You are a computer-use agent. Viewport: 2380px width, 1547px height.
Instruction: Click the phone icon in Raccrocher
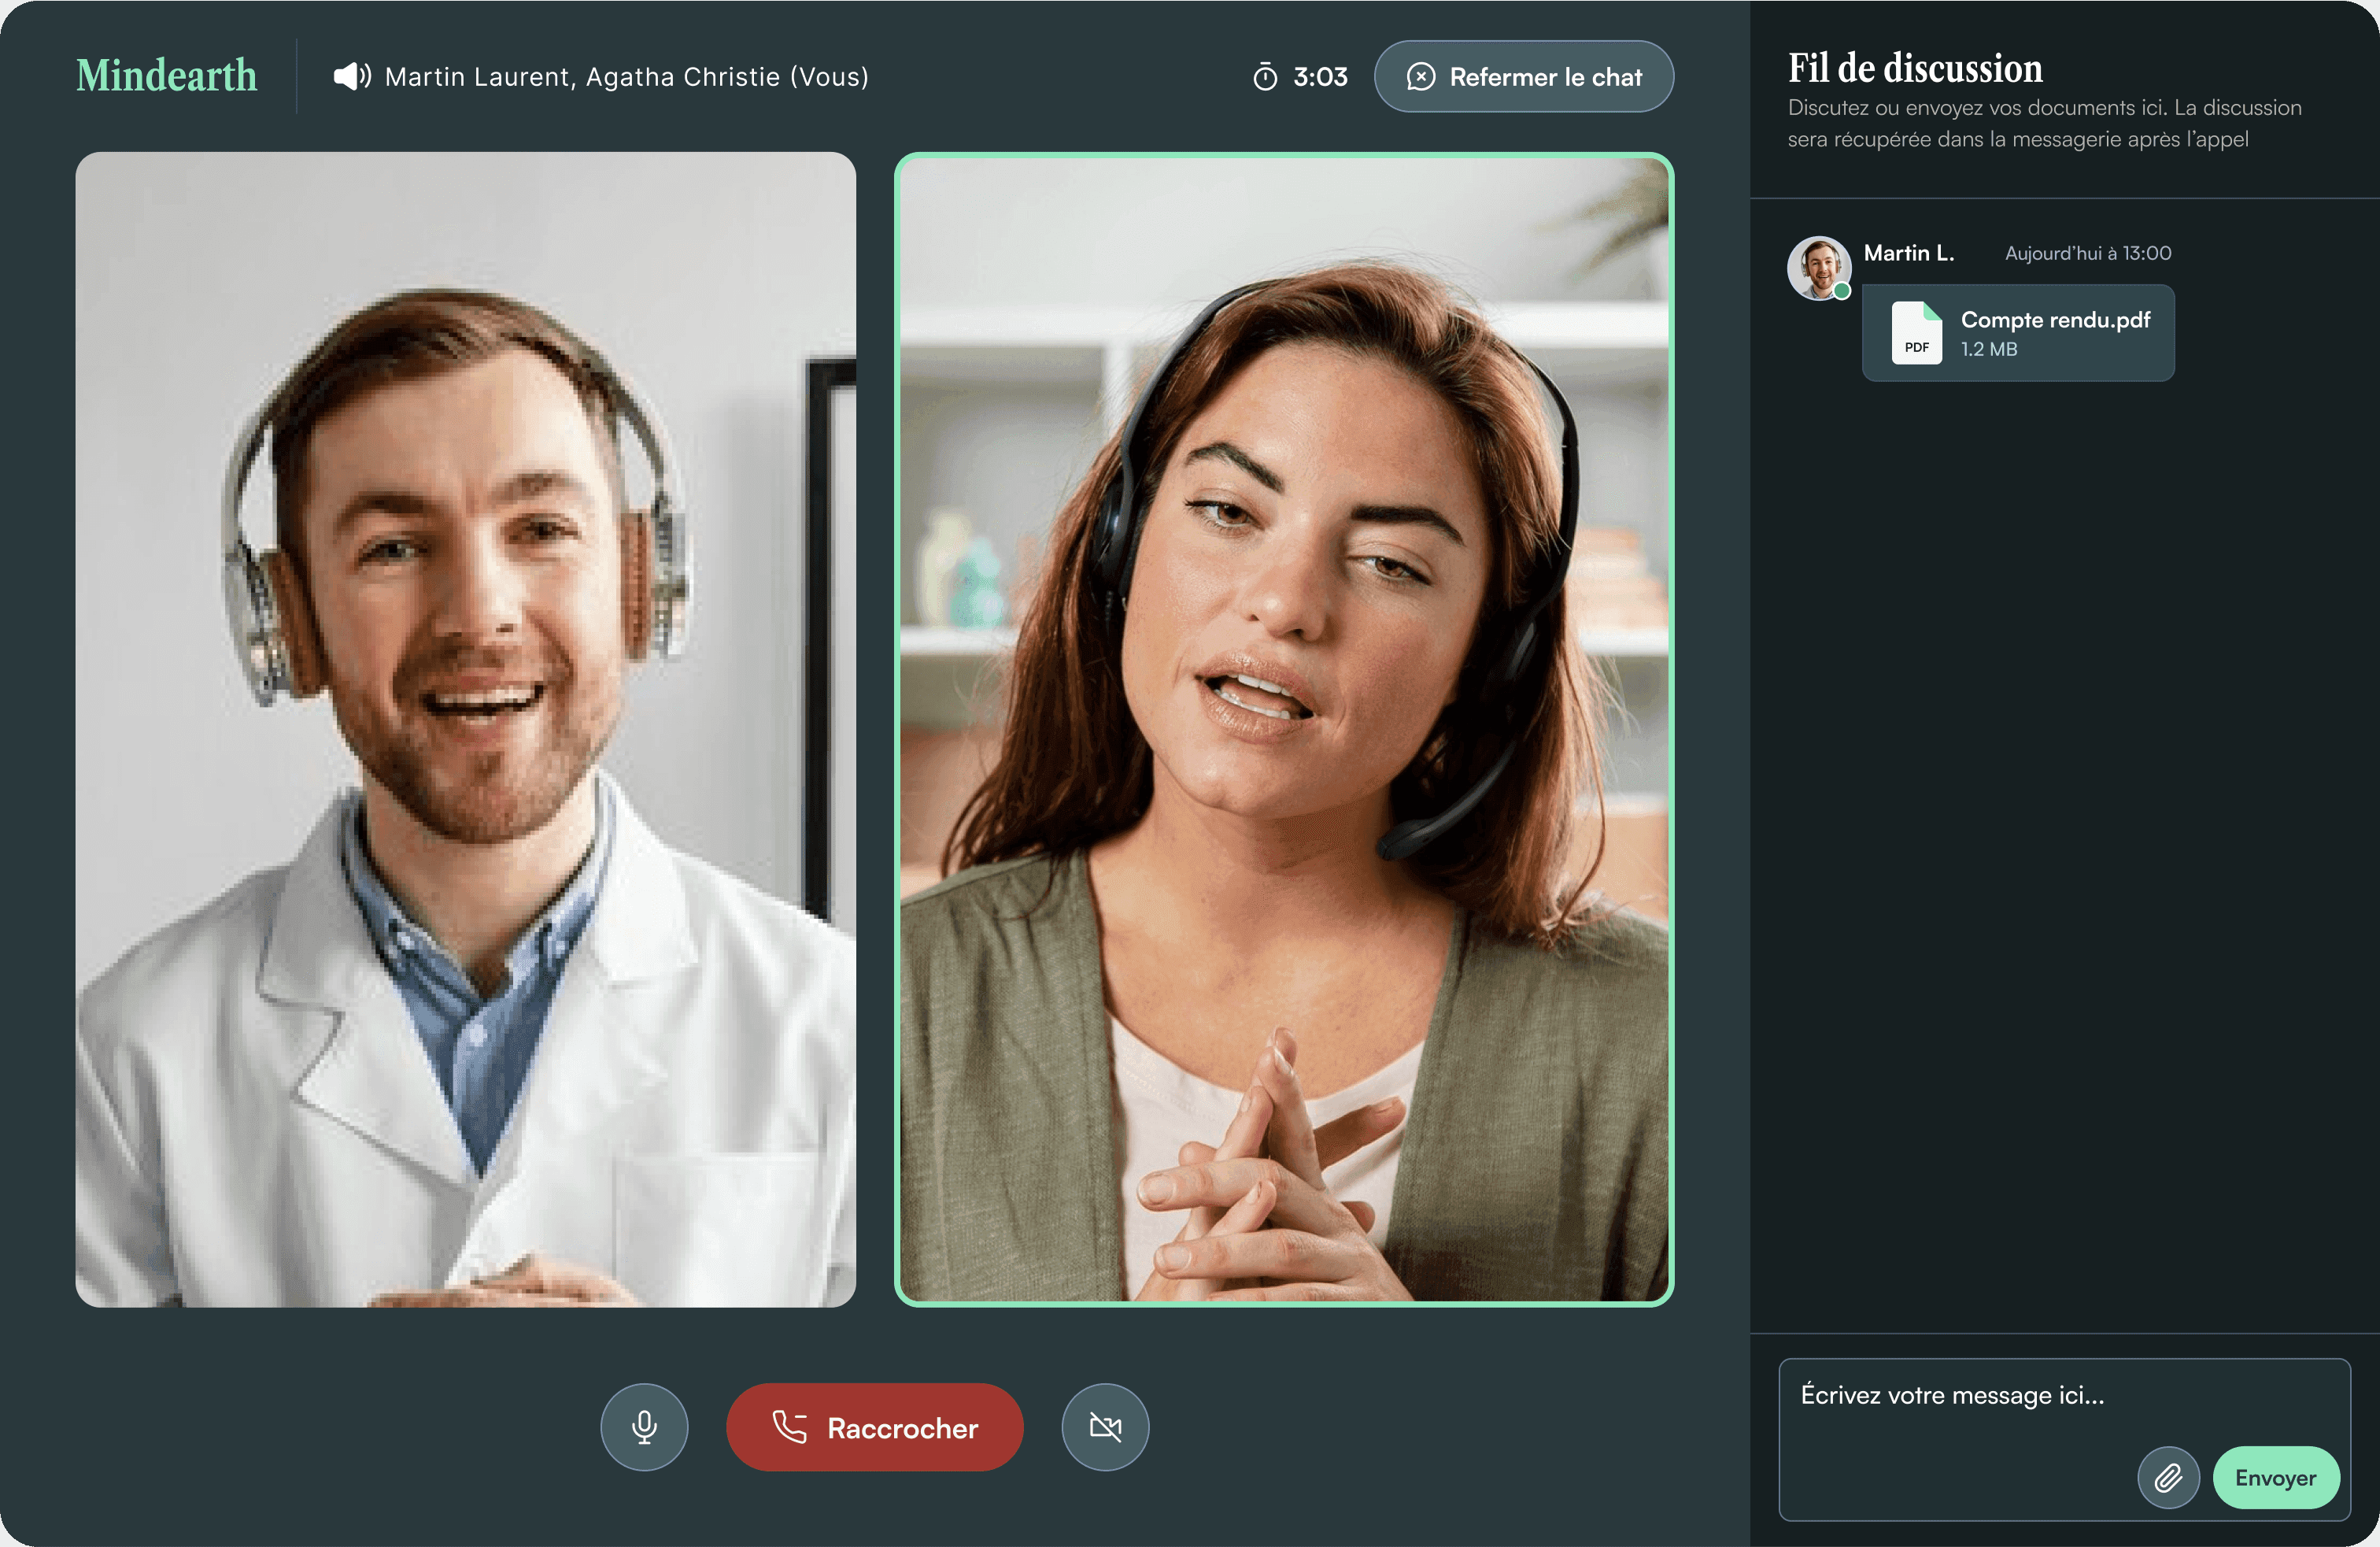pyautogui.click(x=789, y=1427)
